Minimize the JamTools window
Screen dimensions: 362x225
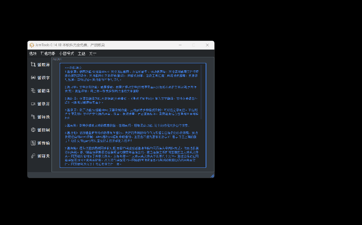click(180, 45)
